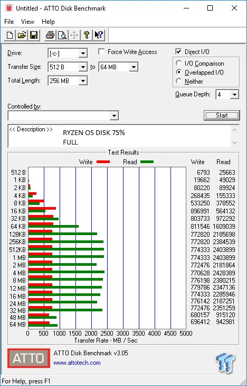Click read value 25663 in 512 B row
The width and height of the screenshot is (247, 386).
[x=227, y=172]
